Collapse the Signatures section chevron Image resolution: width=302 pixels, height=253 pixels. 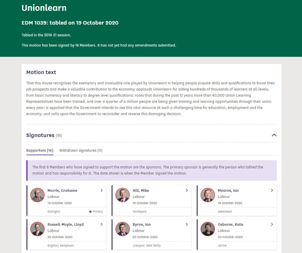(274, 135)
